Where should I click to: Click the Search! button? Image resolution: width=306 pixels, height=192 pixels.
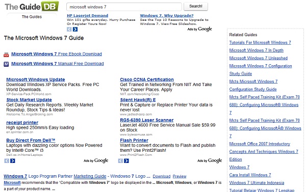pos(196,7)
